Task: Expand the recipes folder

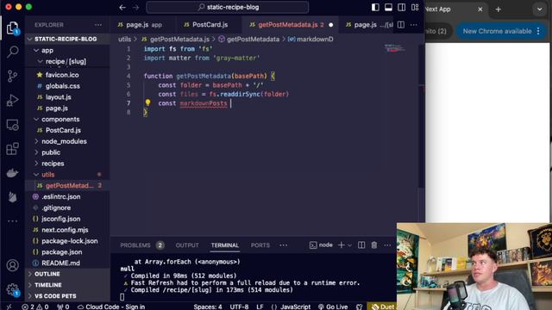Action: pyautogui.click(x=67, y=164)
